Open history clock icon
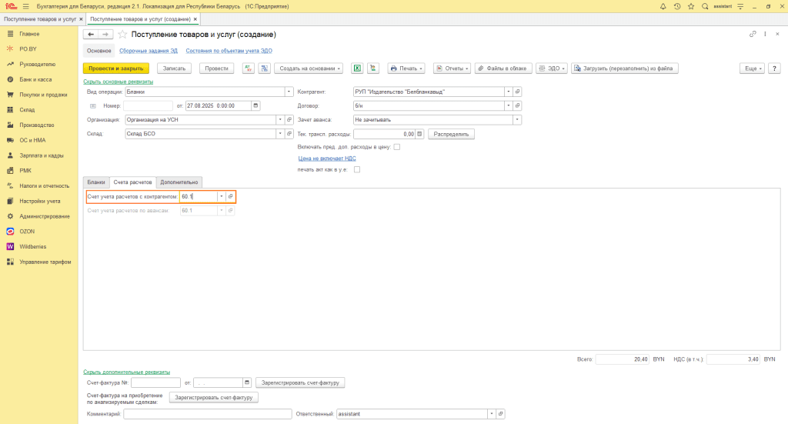Image resolution: width=788 pixels, height=424 pixels. coord(677,6)
